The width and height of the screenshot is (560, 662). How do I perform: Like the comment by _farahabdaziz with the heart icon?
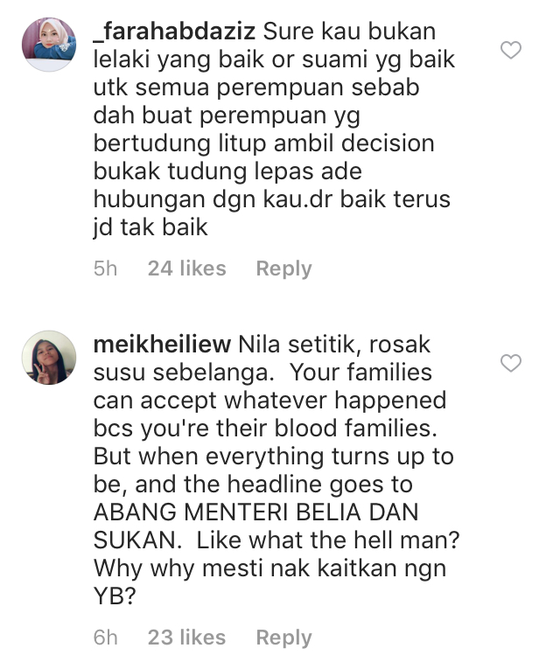tap(511, 50)
